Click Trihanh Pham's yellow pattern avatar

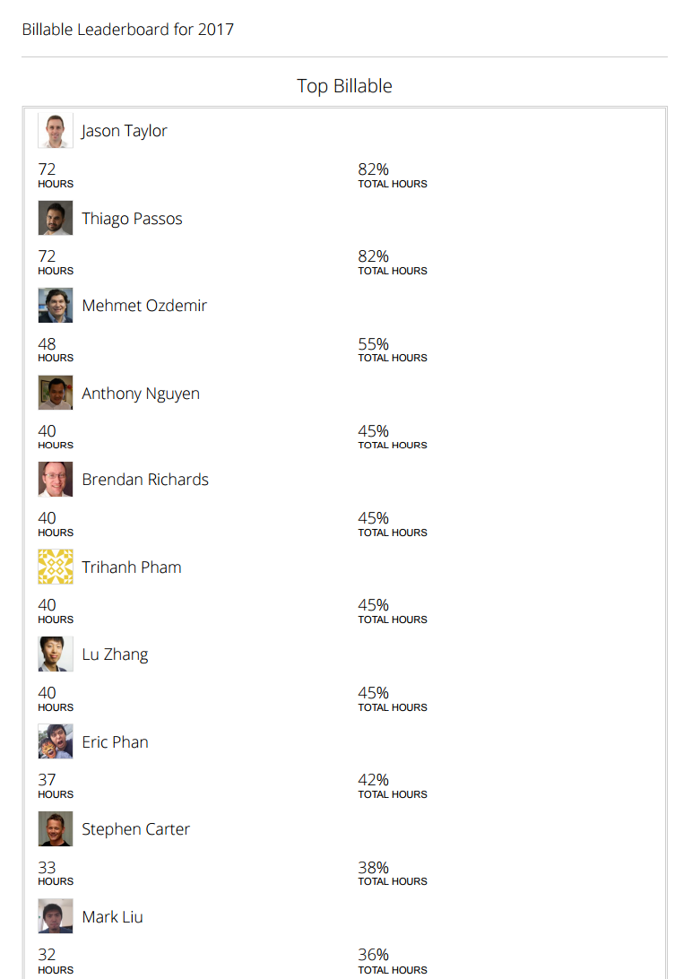coord(56,567)
